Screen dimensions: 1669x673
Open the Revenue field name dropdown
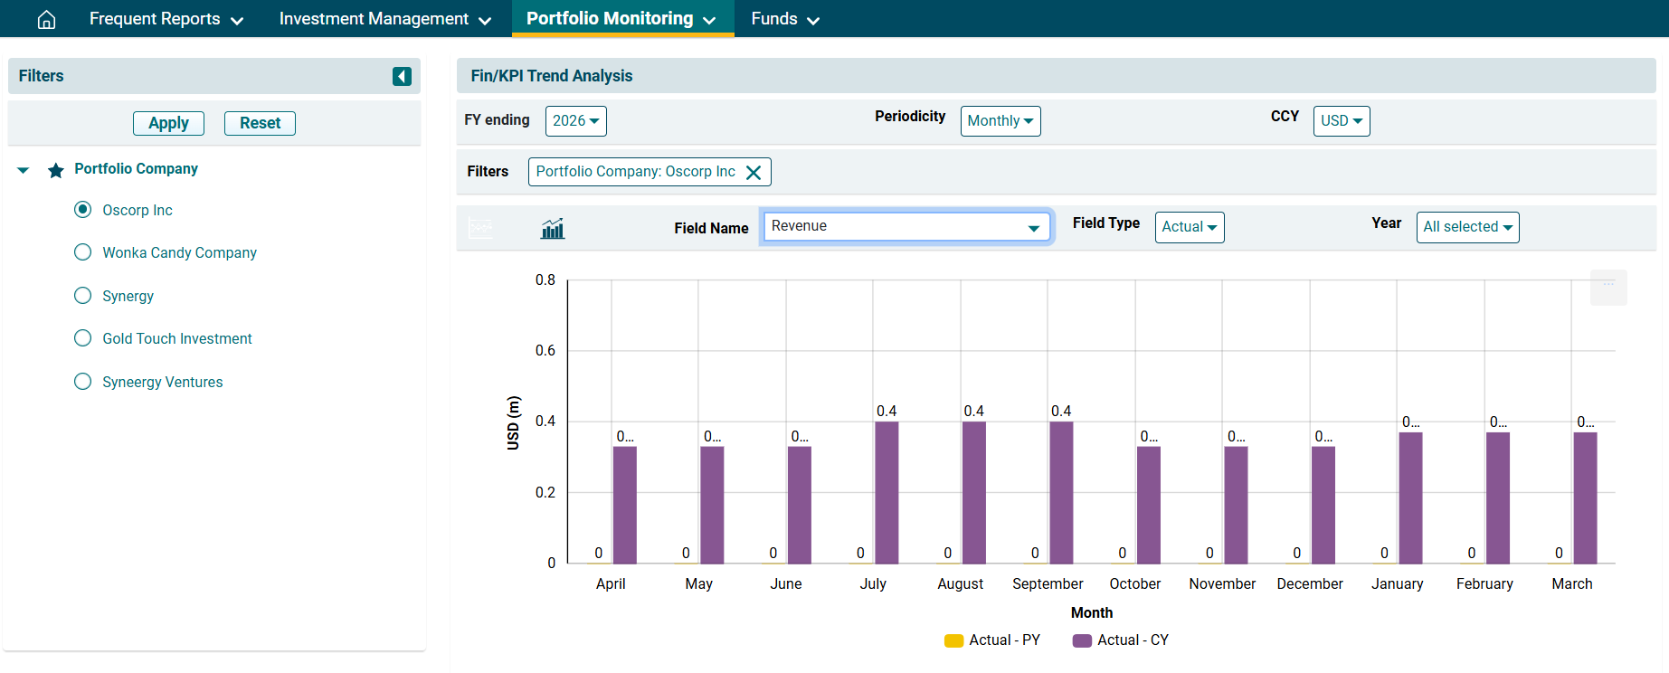[906, 226]
